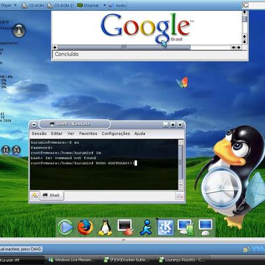Click the analog clock widget on desktop

[221, 188]
